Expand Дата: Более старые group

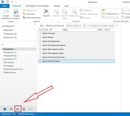40,61
